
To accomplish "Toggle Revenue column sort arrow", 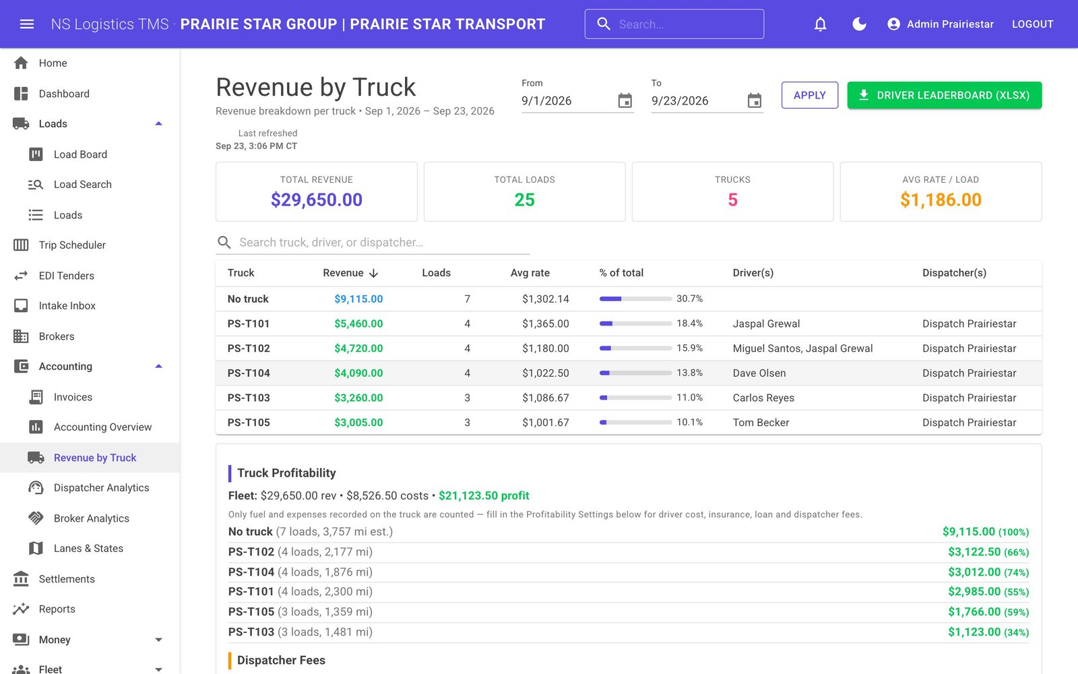I will (374, 273).
